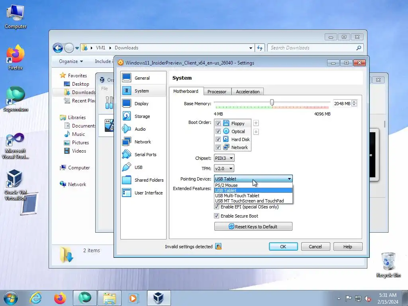Image resolution: width=408 pixels, height=306 pixels.
Task: Uncheck Enable Secure Boot checkbox
Action: coord(216,216)
